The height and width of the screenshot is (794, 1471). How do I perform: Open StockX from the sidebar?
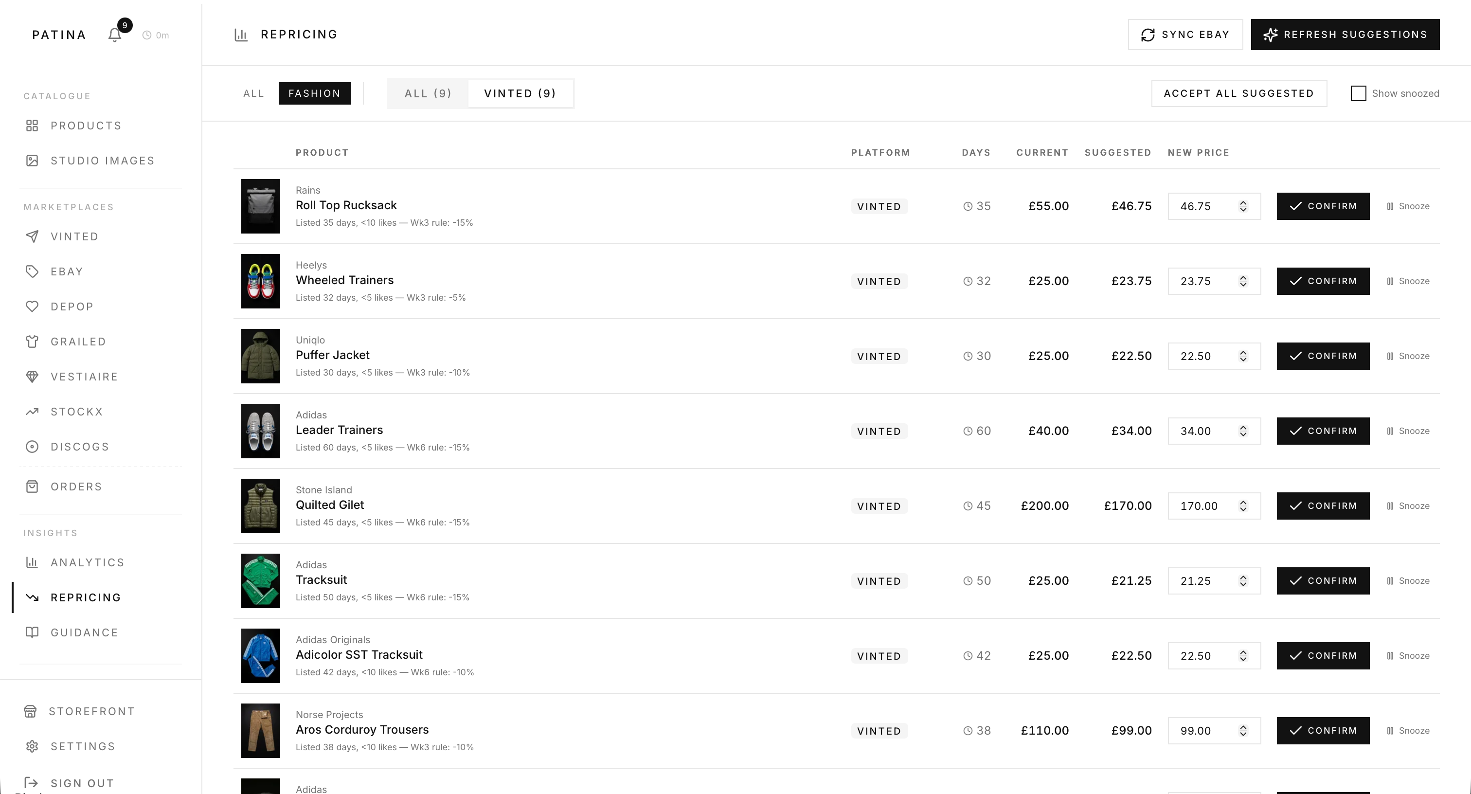pos(76,411)
